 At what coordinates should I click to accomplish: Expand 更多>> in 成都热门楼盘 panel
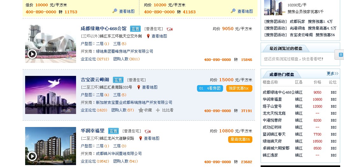pos(332,74)
